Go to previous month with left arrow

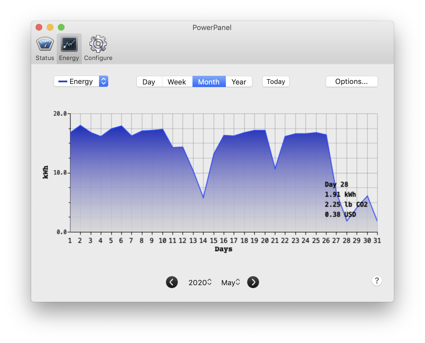pyautogui.click(x=172, y=282)
